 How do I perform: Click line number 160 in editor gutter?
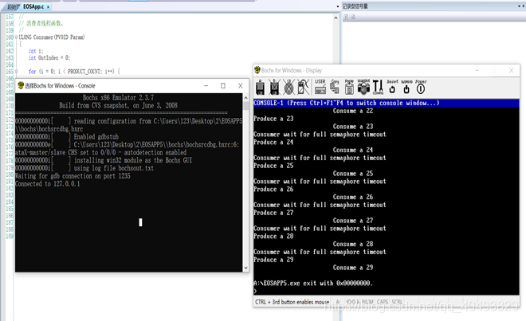point(10,37)
